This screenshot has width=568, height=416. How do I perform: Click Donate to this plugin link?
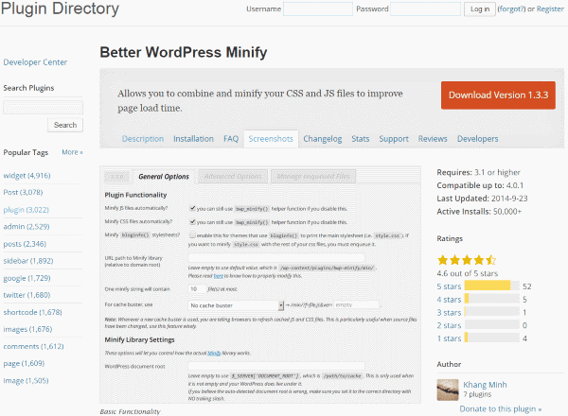click(501, 408)
